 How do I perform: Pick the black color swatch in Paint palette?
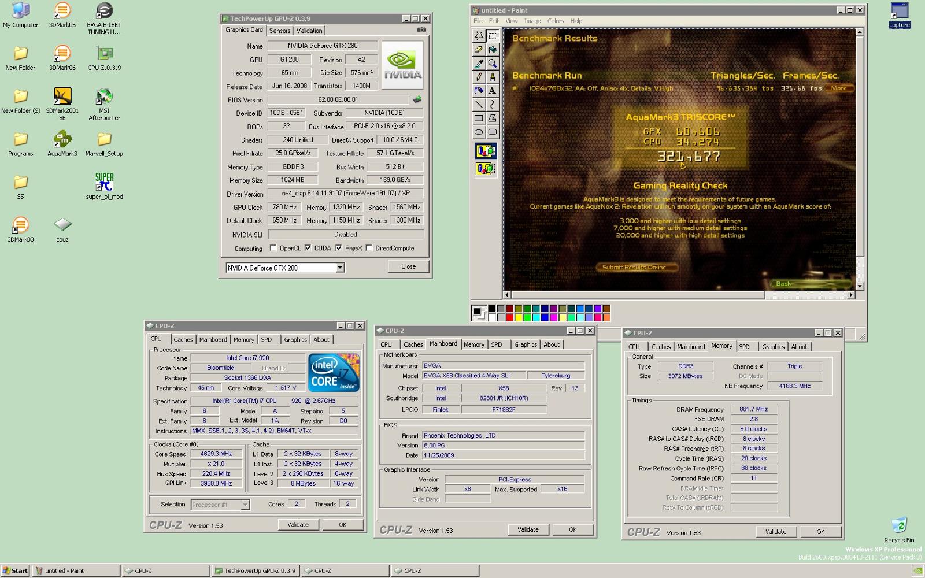[492, 309]
